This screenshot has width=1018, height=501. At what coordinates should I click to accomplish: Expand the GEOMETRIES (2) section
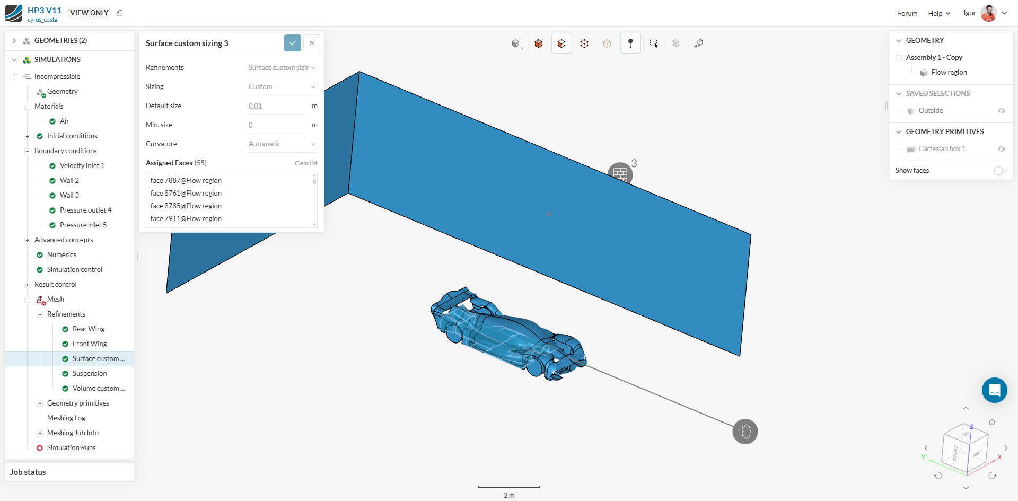(x=14, y=41)
